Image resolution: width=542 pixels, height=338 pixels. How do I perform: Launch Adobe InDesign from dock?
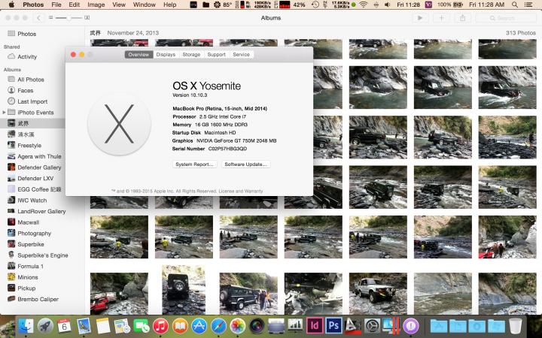pos(315,325)
